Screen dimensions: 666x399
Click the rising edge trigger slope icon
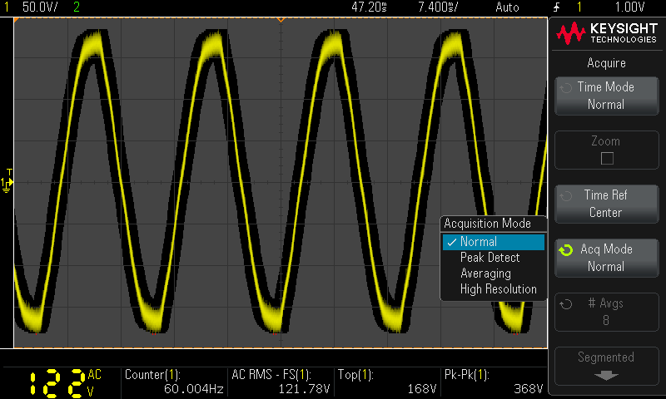point(555,7)
